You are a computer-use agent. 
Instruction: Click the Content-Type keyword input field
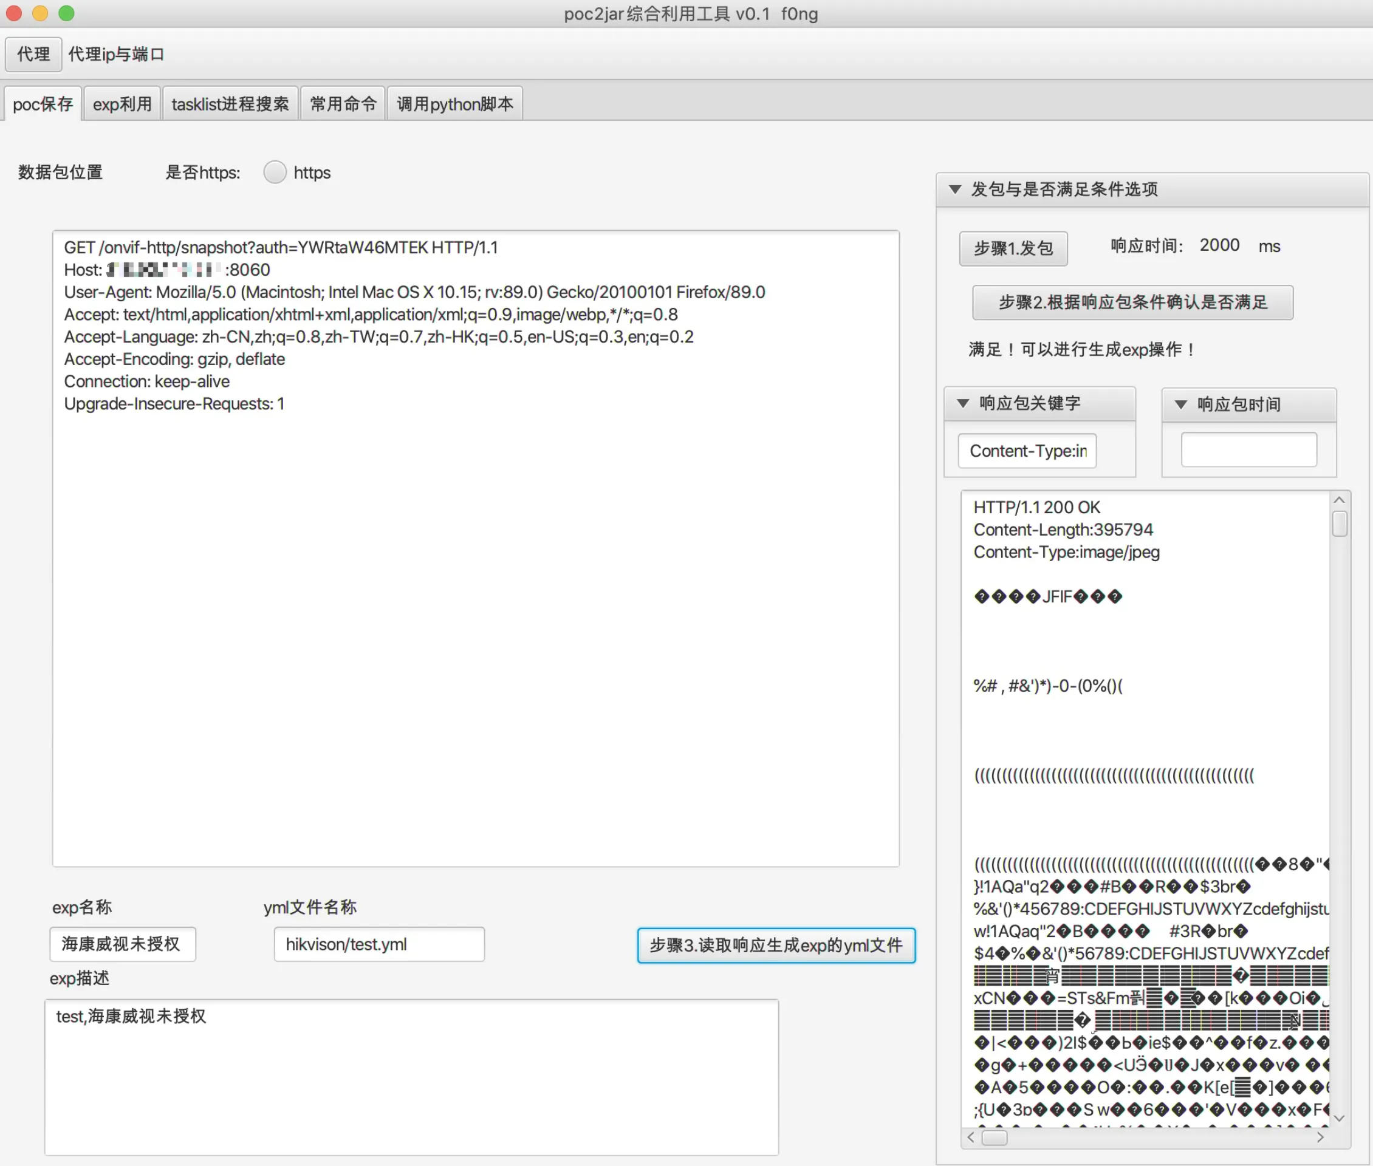coord(1027,451)
